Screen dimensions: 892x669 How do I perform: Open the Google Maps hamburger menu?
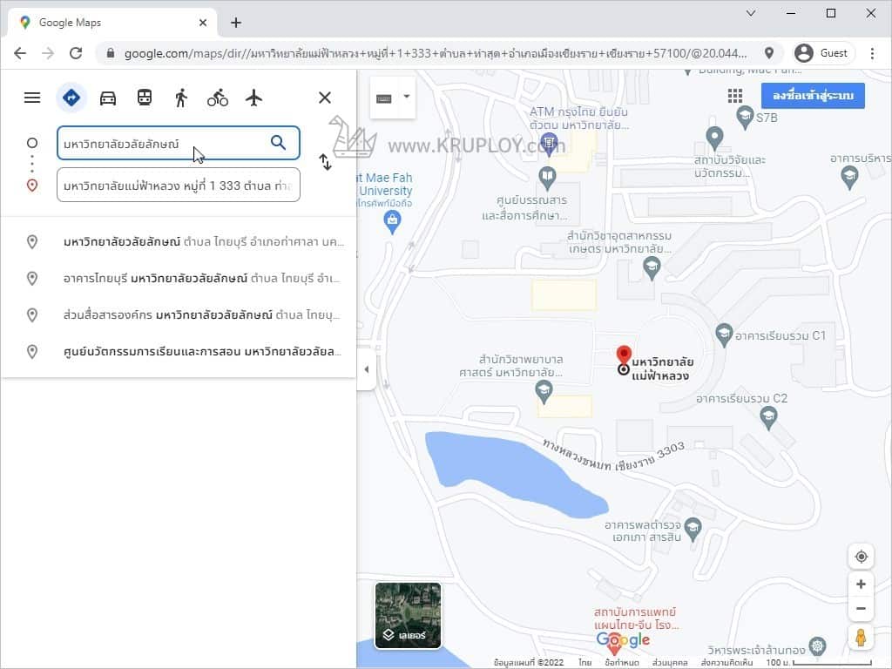tap(32, 98)
